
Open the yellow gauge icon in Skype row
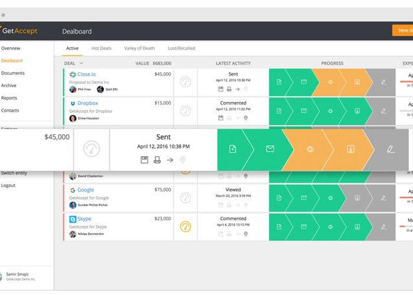(185, 227)
